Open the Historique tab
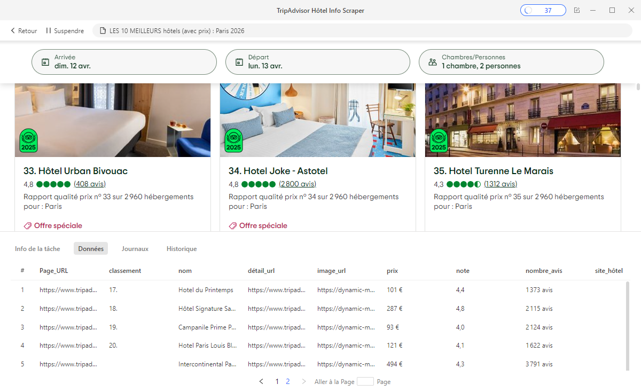 (182, 248)
